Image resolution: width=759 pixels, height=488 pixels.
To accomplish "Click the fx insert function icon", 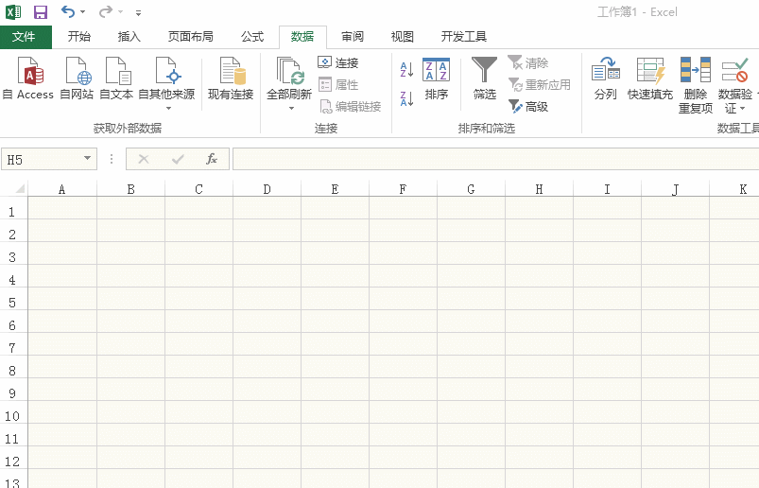I will [212, 159].
